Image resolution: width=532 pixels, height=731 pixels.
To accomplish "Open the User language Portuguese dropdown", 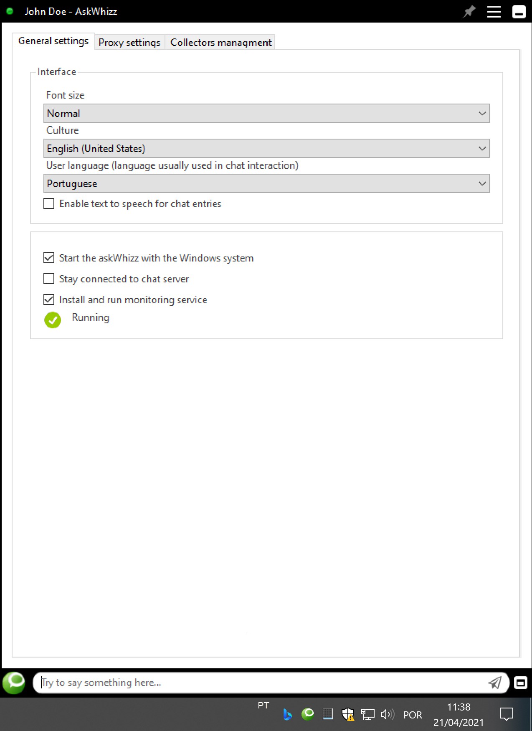I will click(266, 183).
